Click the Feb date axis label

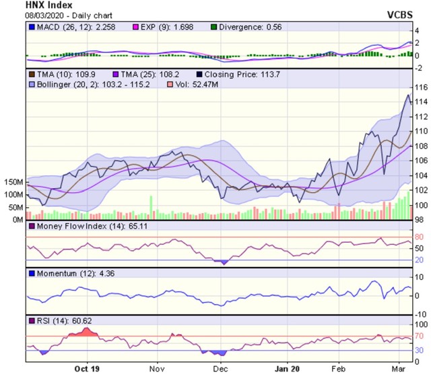tap(339, 369)
